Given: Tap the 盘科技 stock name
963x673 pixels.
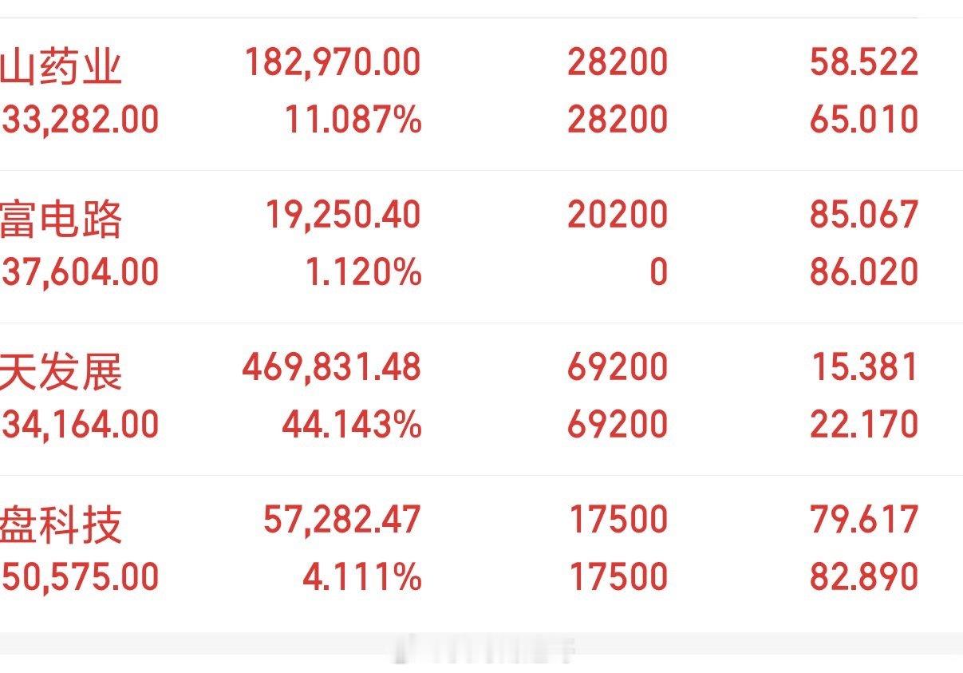Looking at the screenshot, I should [x=61, y=523].
